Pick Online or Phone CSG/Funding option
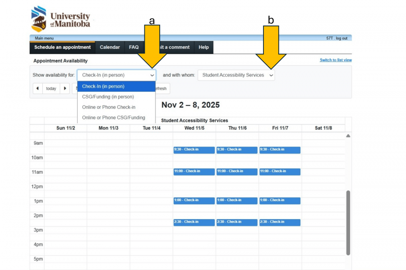406x270 pixels. 114,117
